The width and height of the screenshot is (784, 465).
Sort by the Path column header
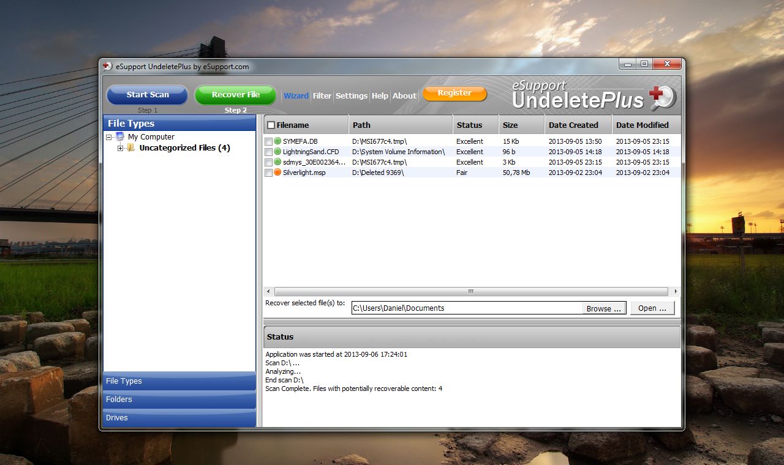click(x=401, y=125)
